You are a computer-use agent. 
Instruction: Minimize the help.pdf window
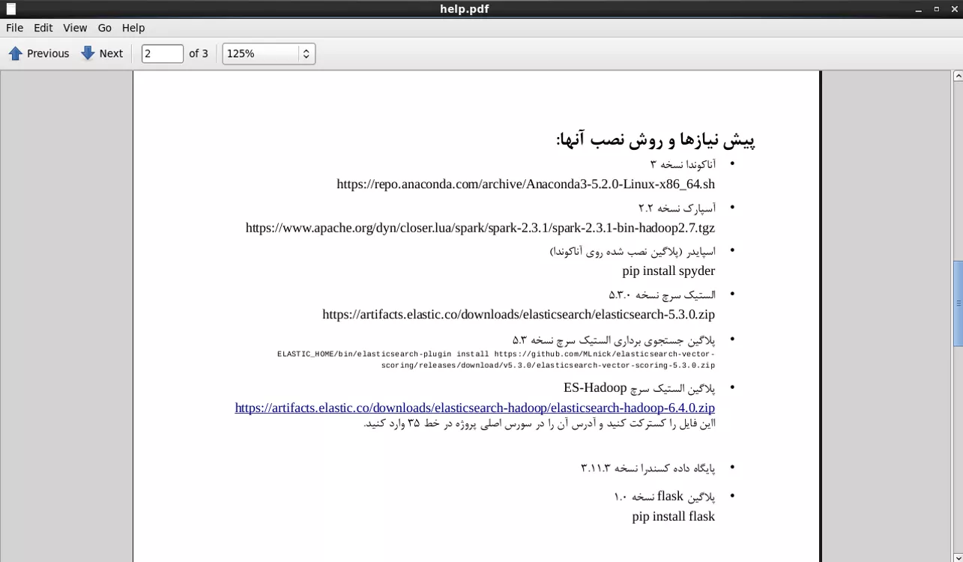pos(919,9)
